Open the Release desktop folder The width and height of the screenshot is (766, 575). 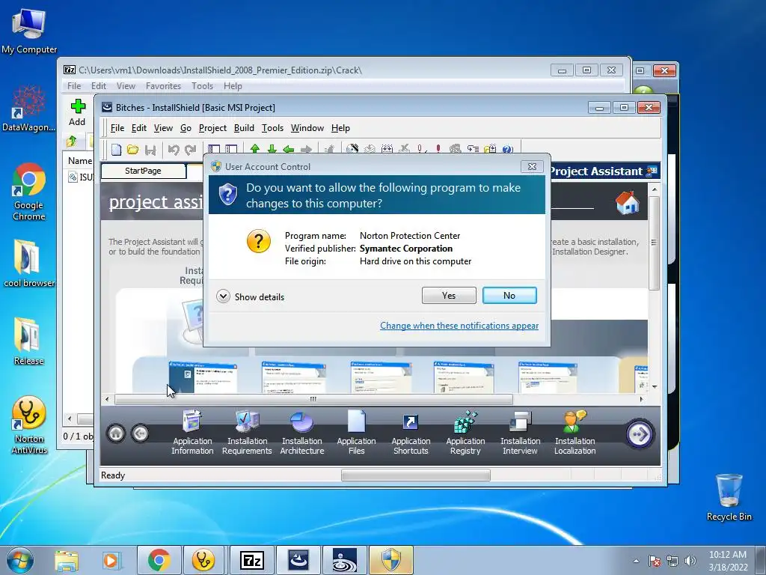tap(29, 341)
